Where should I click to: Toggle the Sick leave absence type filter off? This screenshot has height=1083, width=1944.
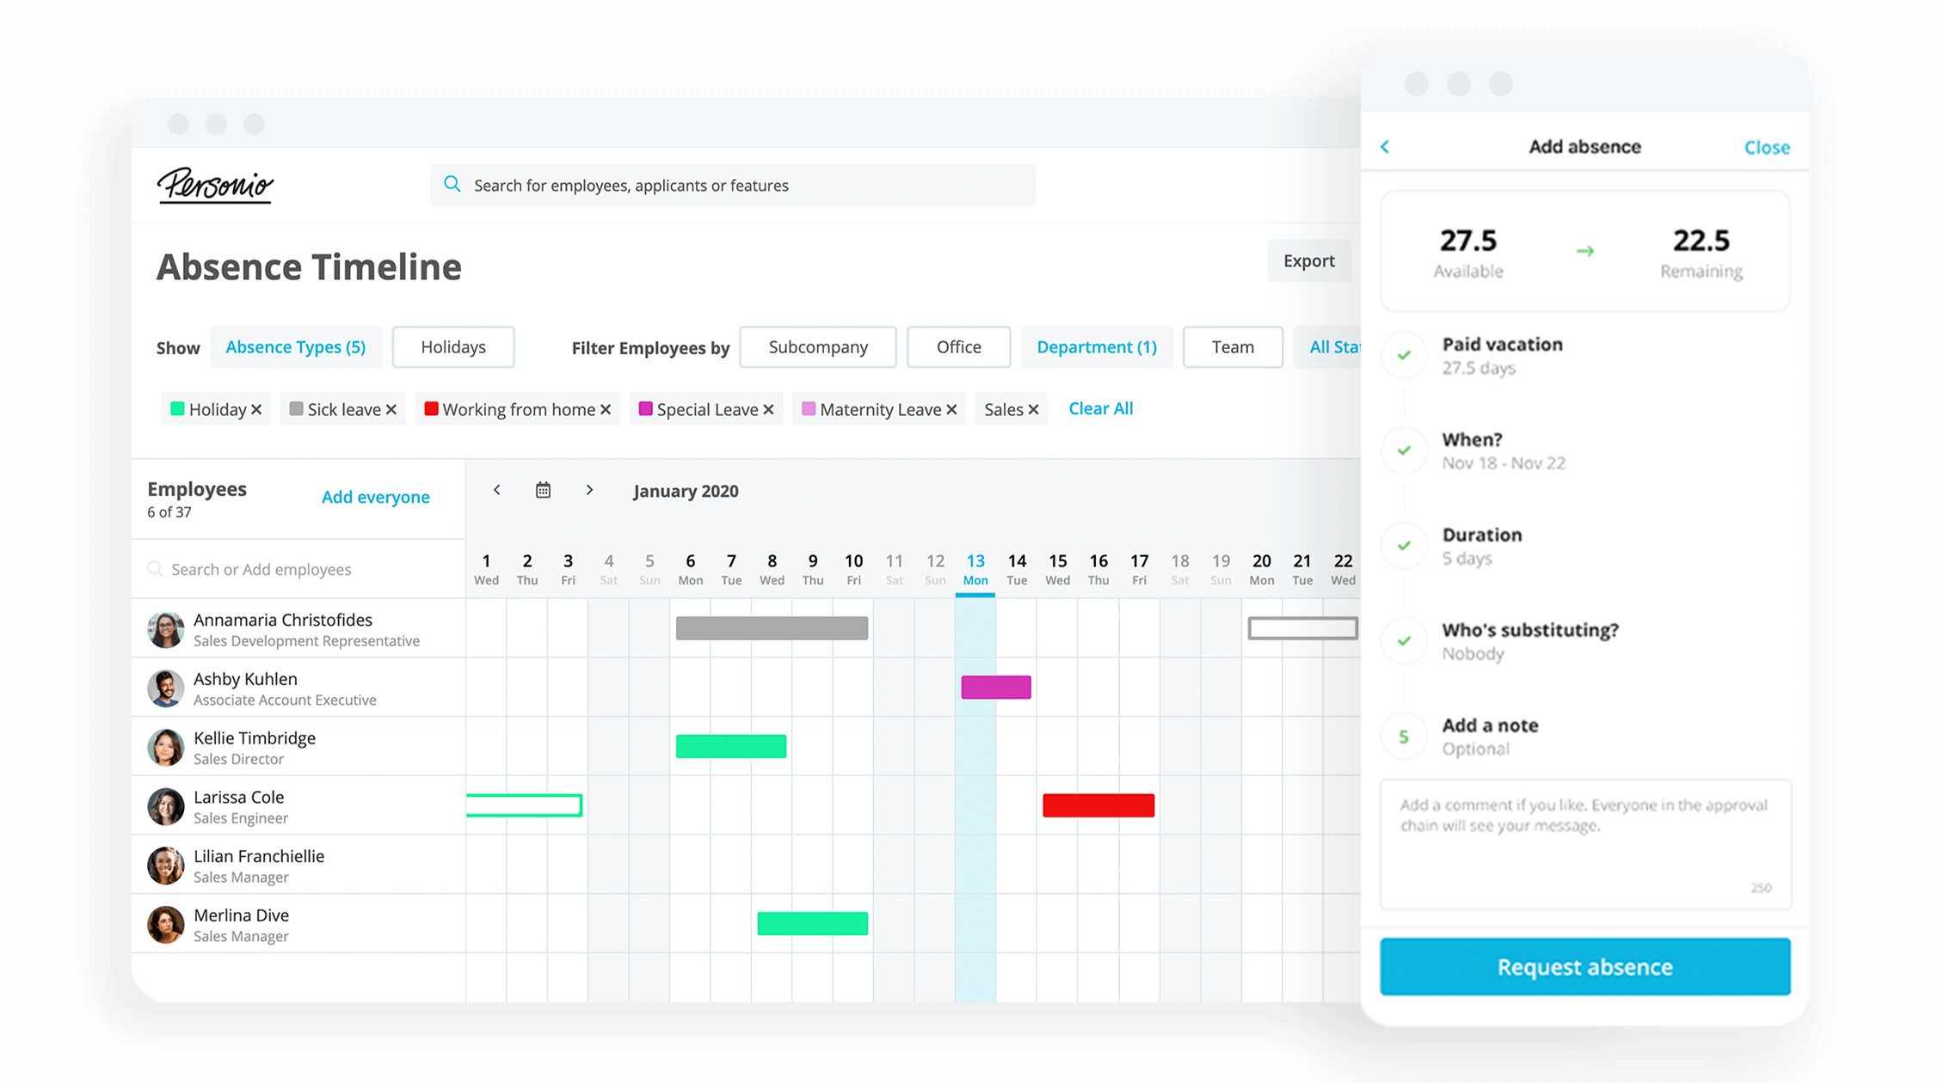tap(391, 408)
